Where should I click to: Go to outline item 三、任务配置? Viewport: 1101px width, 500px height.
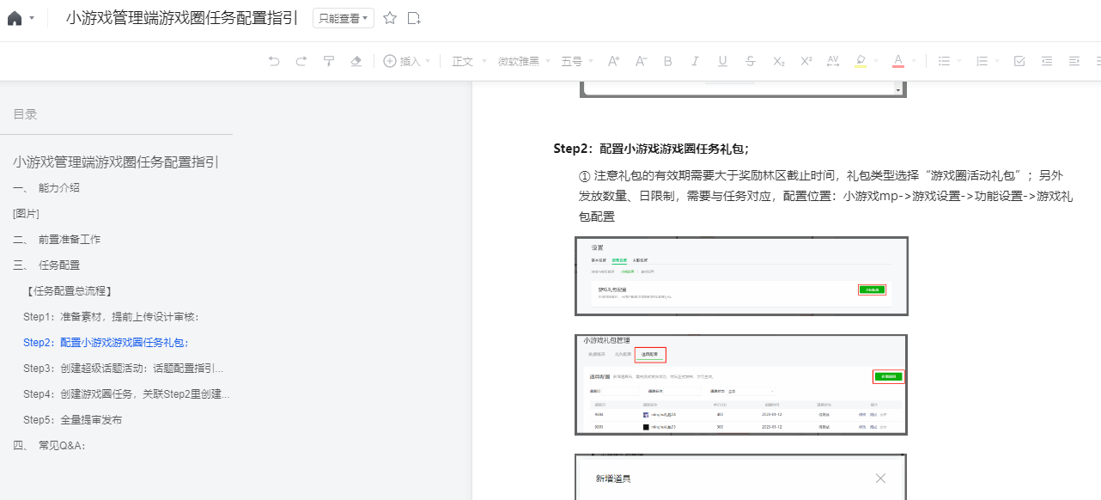(x=47, y=265)
